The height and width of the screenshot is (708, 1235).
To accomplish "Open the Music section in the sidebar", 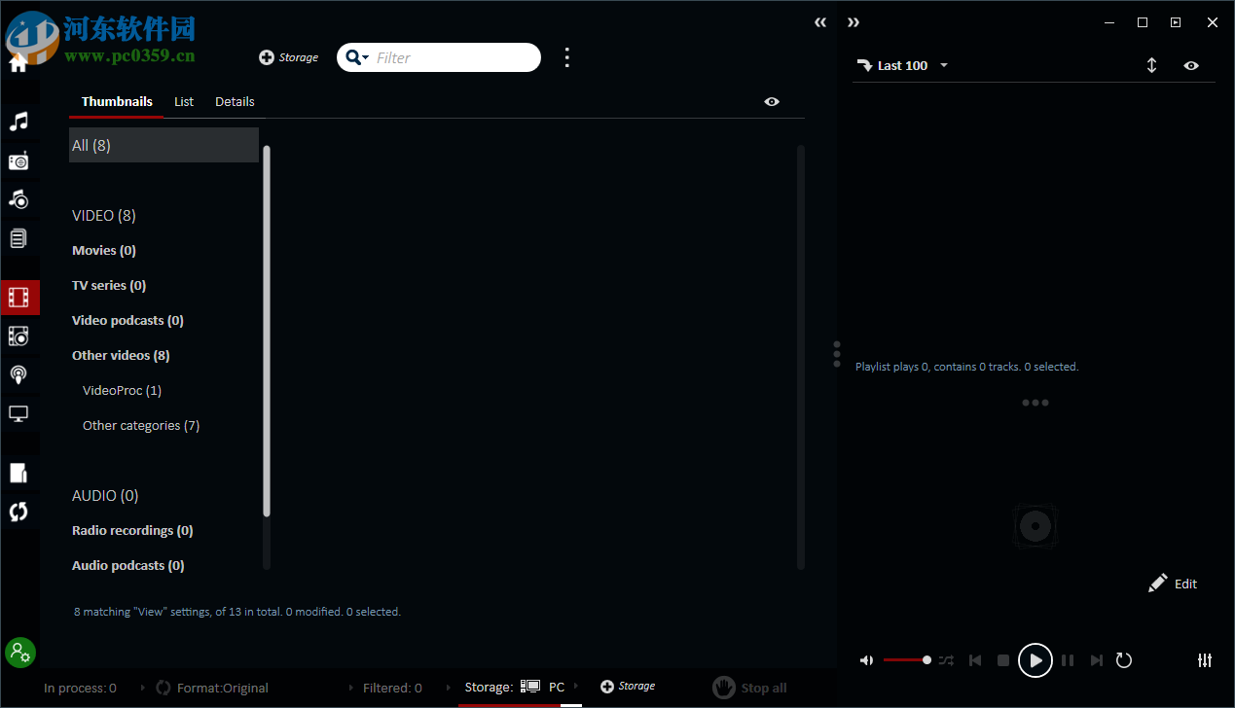I will (18, 122).
